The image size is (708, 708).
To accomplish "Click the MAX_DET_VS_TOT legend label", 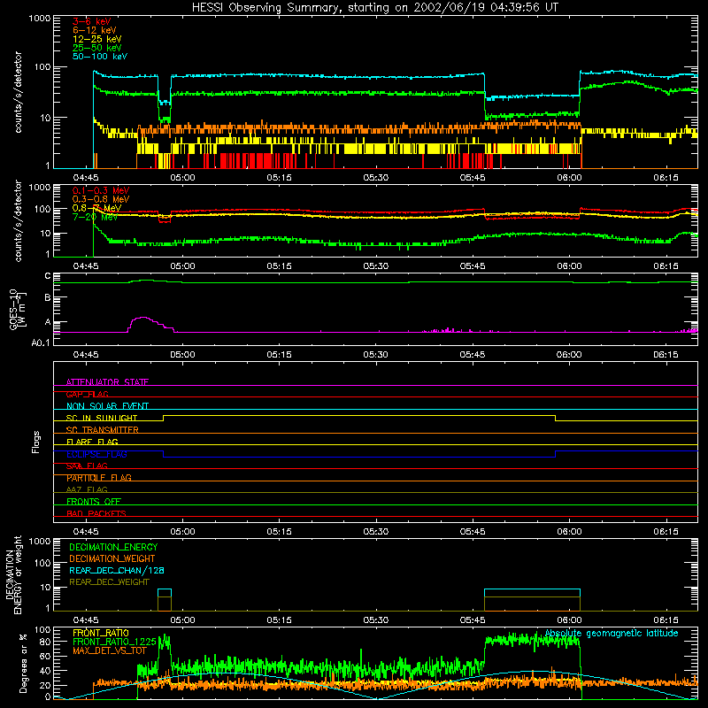I will click(109, 650).
